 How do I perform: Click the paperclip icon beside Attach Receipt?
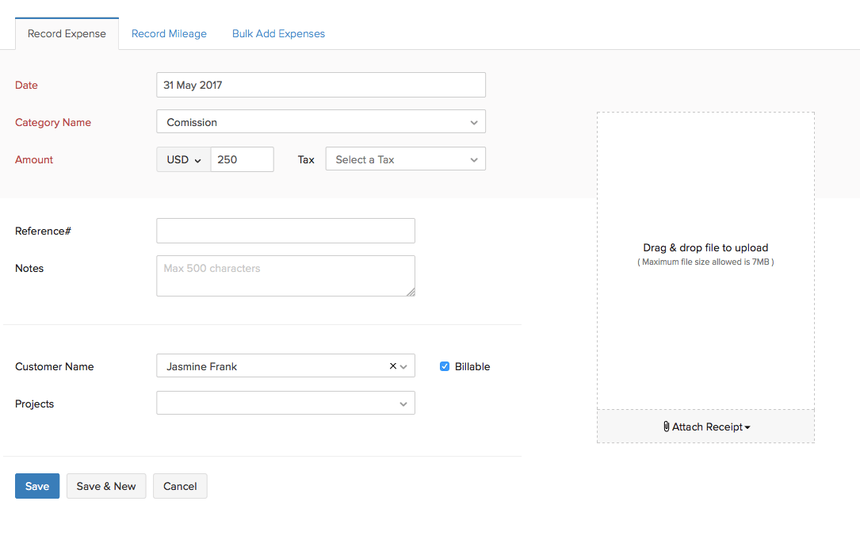(667, 427)
